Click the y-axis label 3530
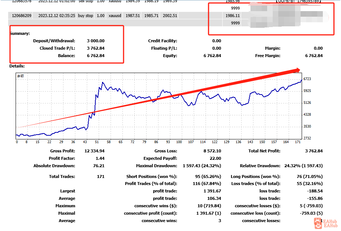The width and height of the screenshot is (341, 231). pyautogui.click(x=307, y=126)
